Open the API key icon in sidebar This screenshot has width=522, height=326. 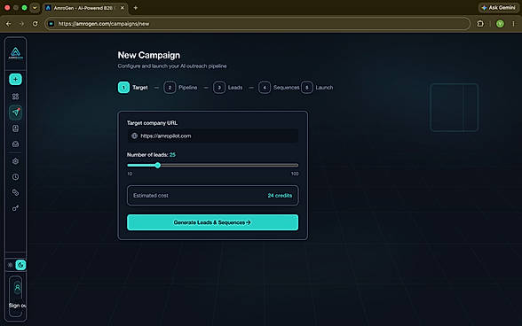(x=15, y=208)
